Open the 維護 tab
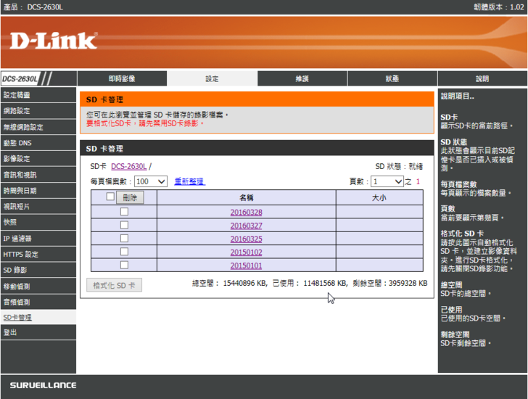 coord(302,78)
